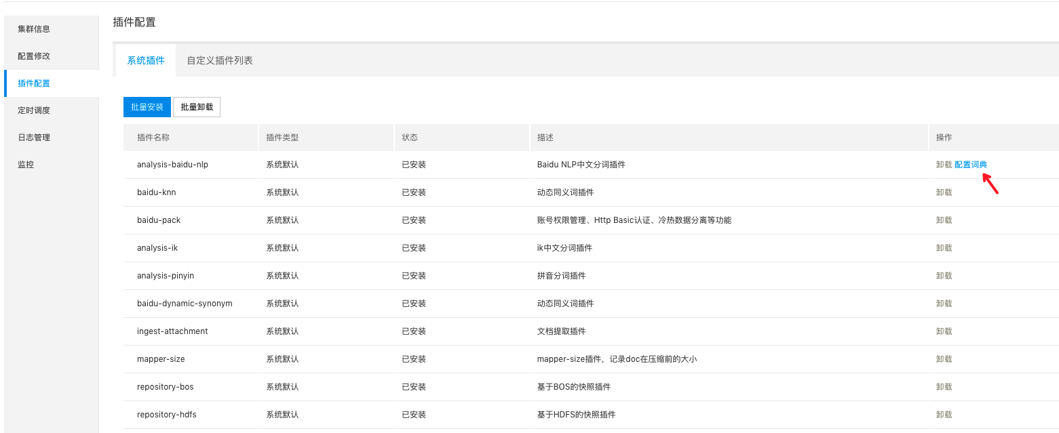Click description '基于HDFS的快照插件'

pos(577,415)
